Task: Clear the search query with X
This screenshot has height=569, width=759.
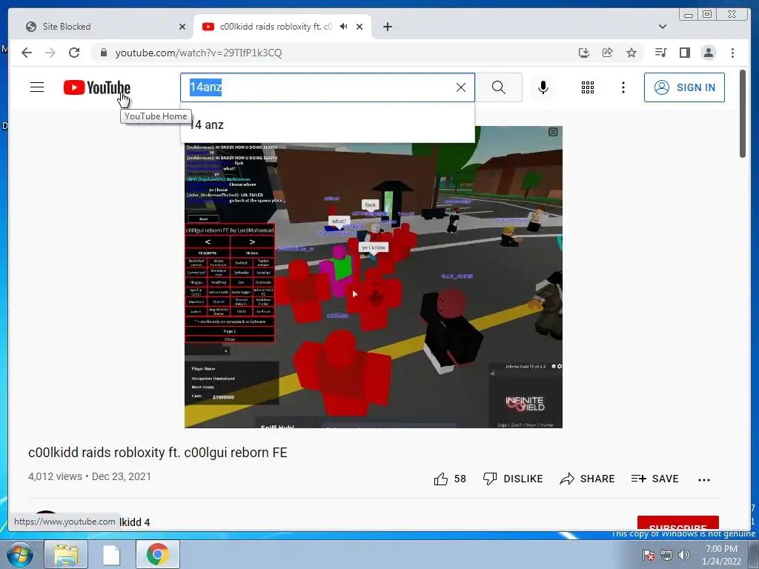Action: coord(461,87)
